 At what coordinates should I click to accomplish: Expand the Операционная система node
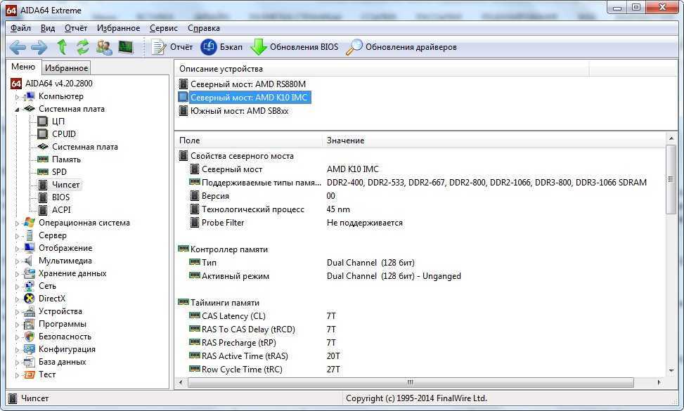pos(17,223)
